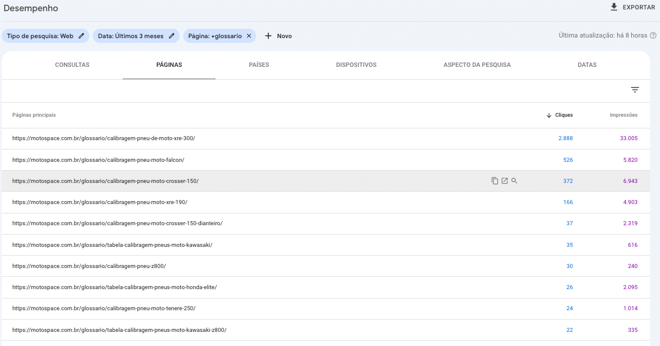This screenshot has width=660, height=346.
Task: Select the Páginas tab
Action: tap(169, 65)
